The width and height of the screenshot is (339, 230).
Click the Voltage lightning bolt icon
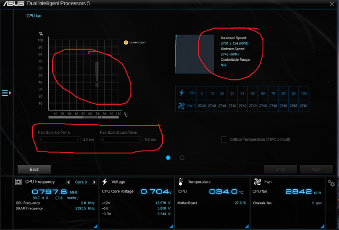pos(105,182)
